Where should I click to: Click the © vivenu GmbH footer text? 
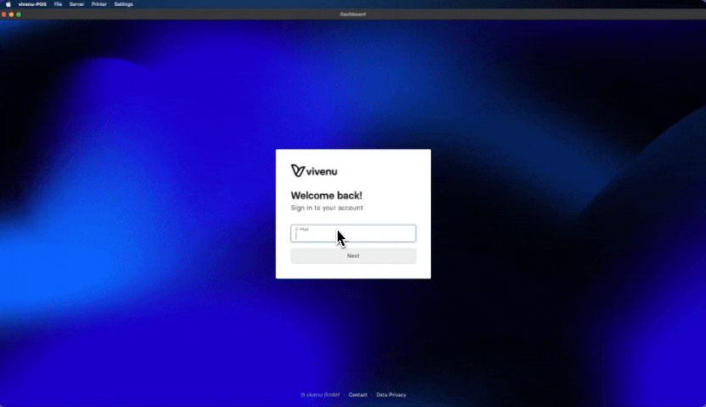(x=321, y=395)
